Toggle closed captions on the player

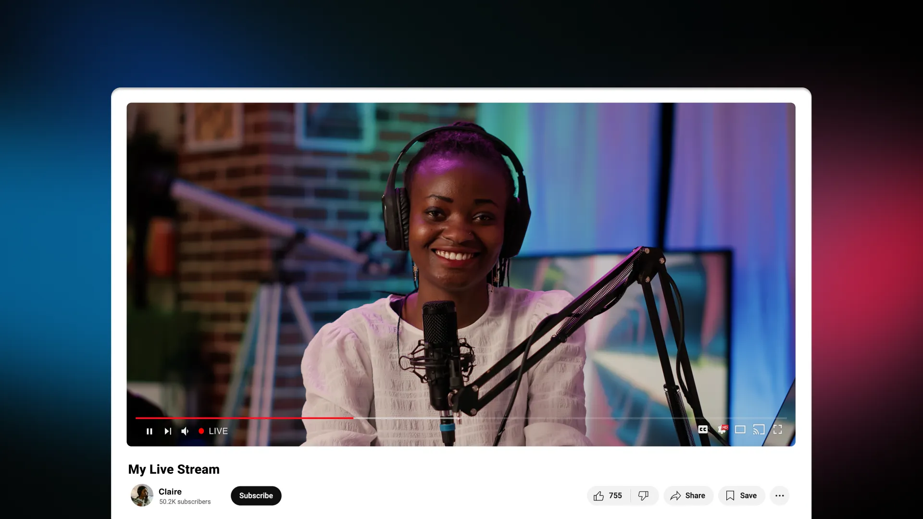tap(703, 430)
